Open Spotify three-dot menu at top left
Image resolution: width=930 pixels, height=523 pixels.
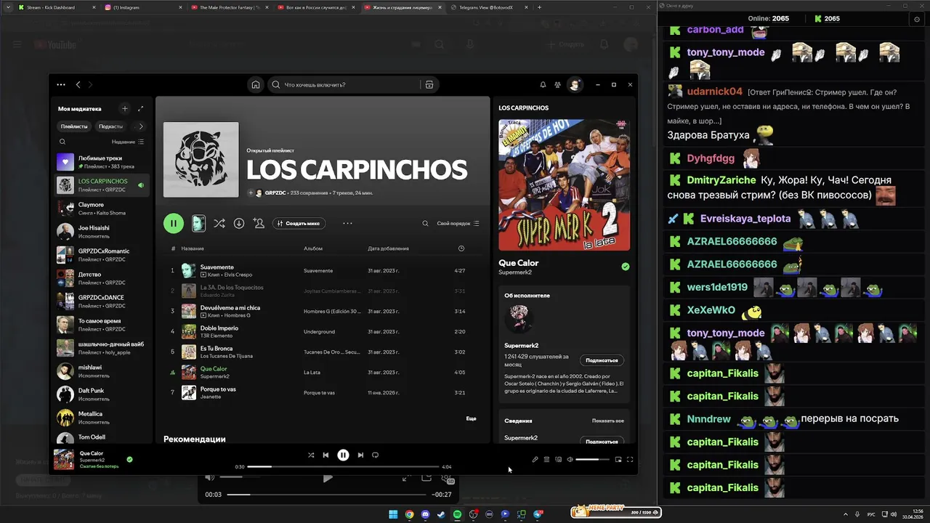(61, 85)
